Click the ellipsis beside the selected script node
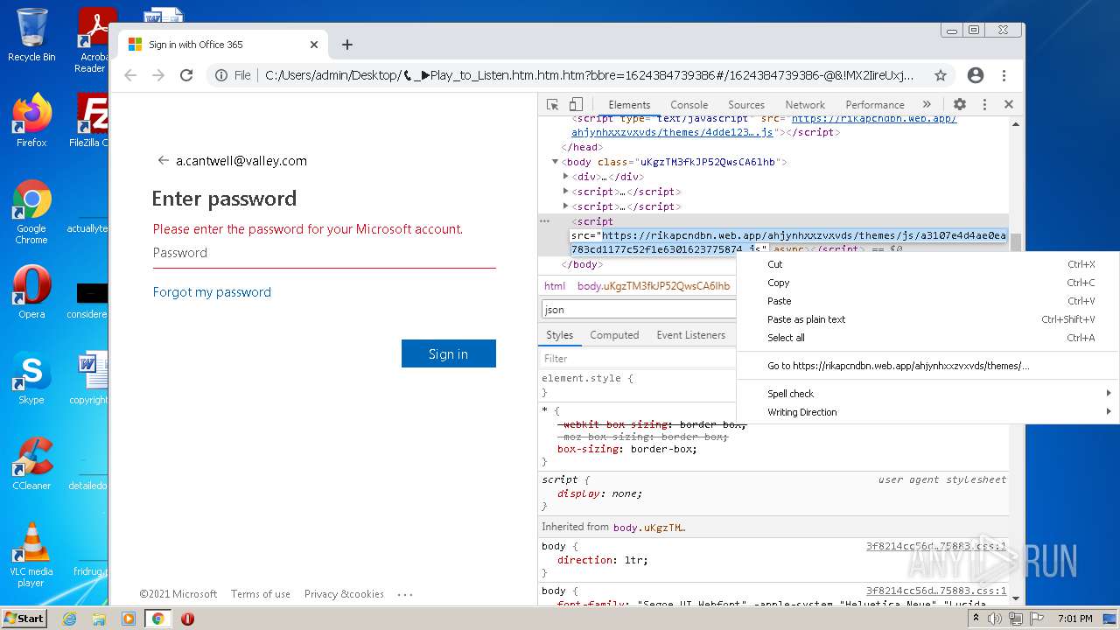 pos(545,221)
